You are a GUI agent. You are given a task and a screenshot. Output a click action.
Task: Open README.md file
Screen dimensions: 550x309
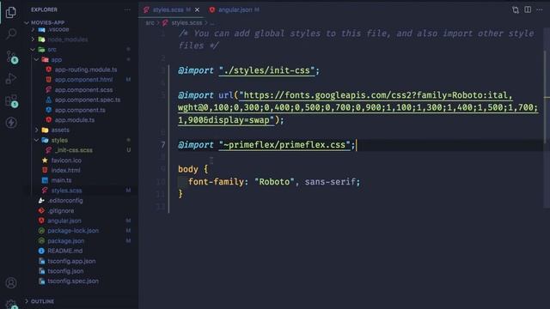pyautogui.click(x=65, y=251)
